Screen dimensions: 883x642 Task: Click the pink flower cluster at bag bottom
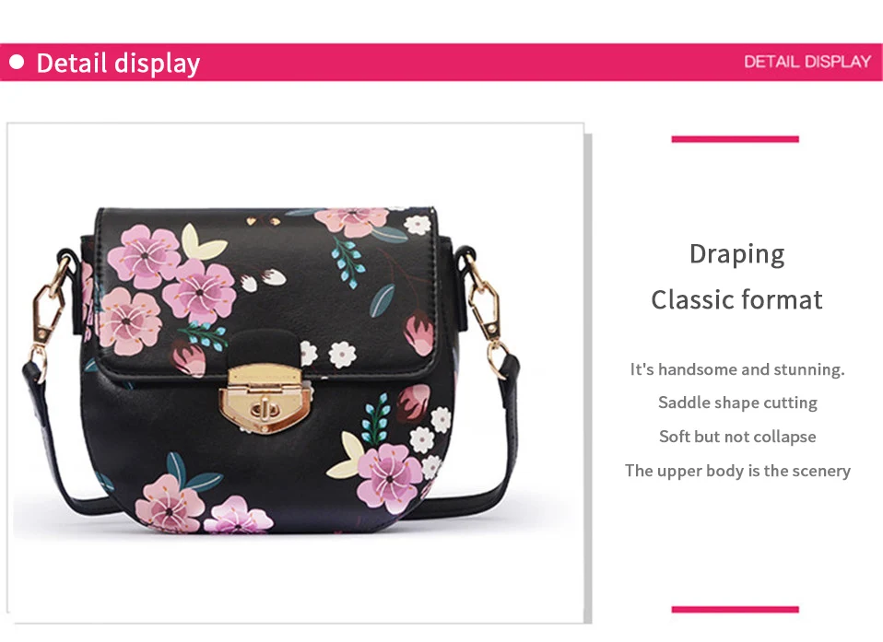click(203, 508)
